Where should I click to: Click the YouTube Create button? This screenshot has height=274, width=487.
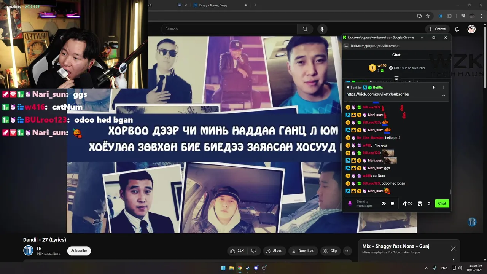(437, 29)
